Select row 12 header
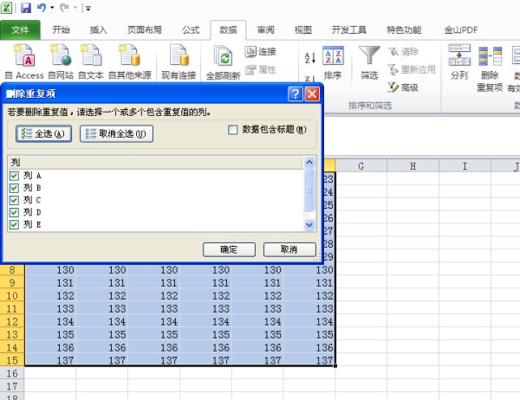520x400 pixels. pos(12,322)
